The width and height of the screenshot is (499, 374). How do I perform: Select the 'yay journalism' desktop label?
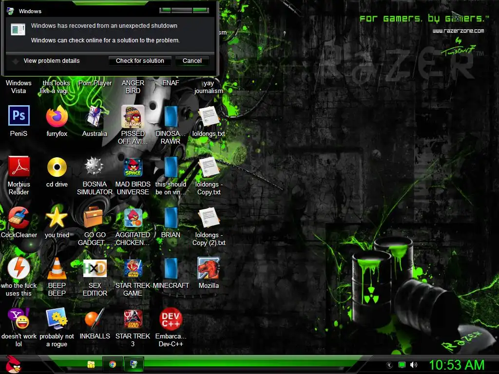(x=209, y=87)
